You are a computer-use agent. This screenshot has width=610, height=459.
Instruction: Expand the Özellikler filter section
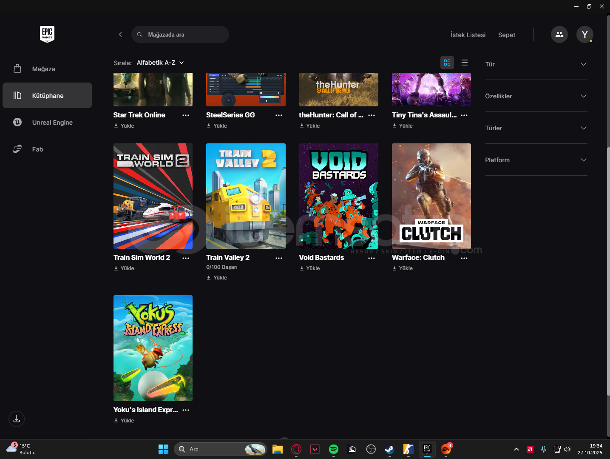click(536, 96)
